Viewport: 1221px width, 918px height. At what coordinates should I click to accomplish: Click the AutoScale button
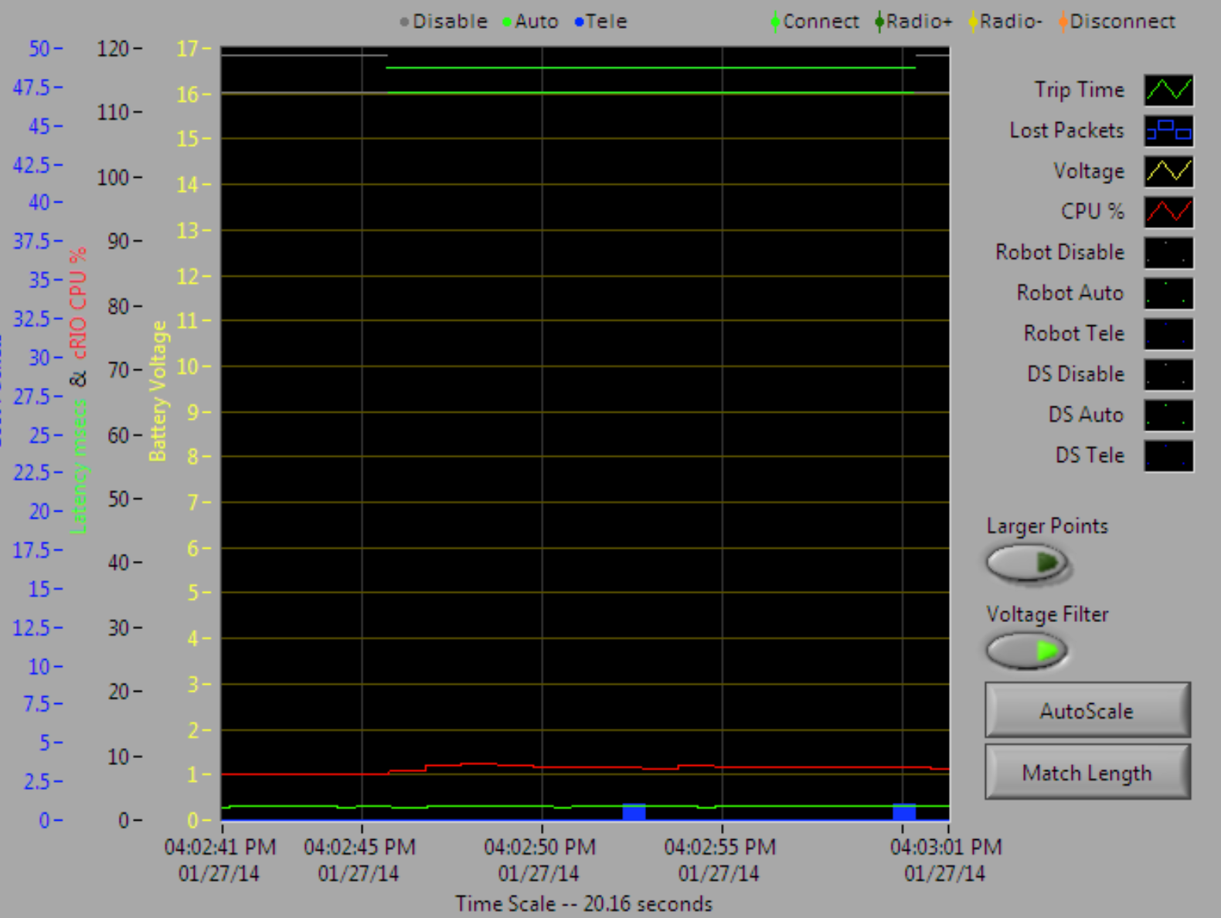[1087, 710]
